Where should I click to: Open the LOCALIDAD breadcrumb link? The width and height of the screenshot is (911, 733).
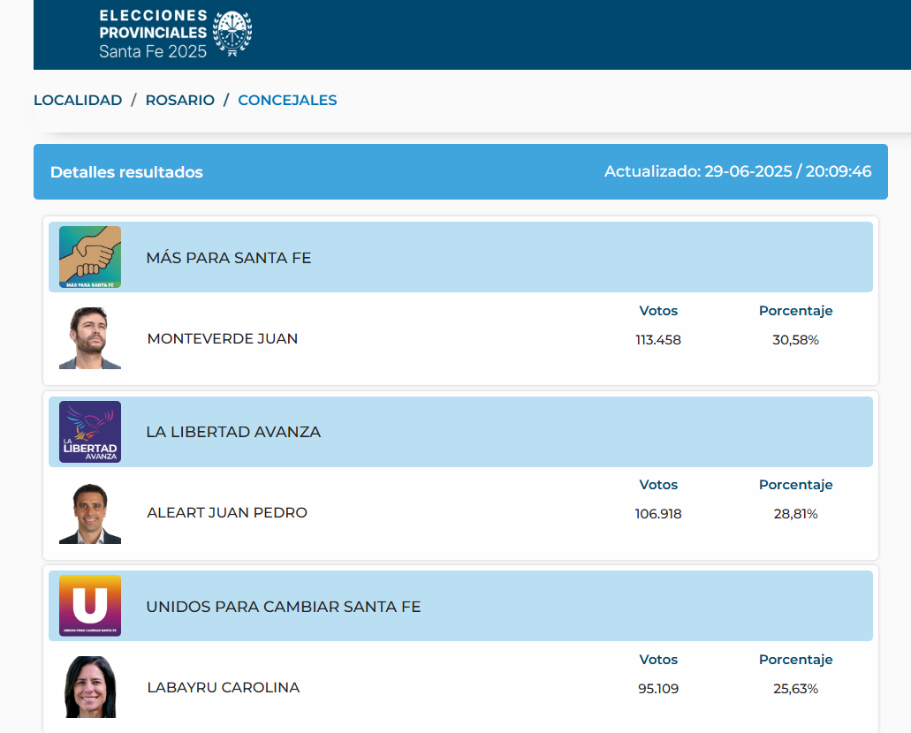(x=78, y=101)
